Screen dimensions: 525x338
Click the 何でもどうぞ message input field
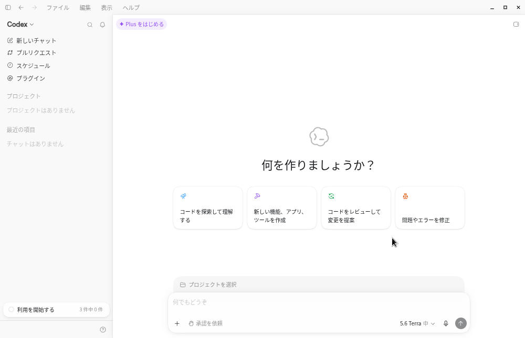point(319,302)
